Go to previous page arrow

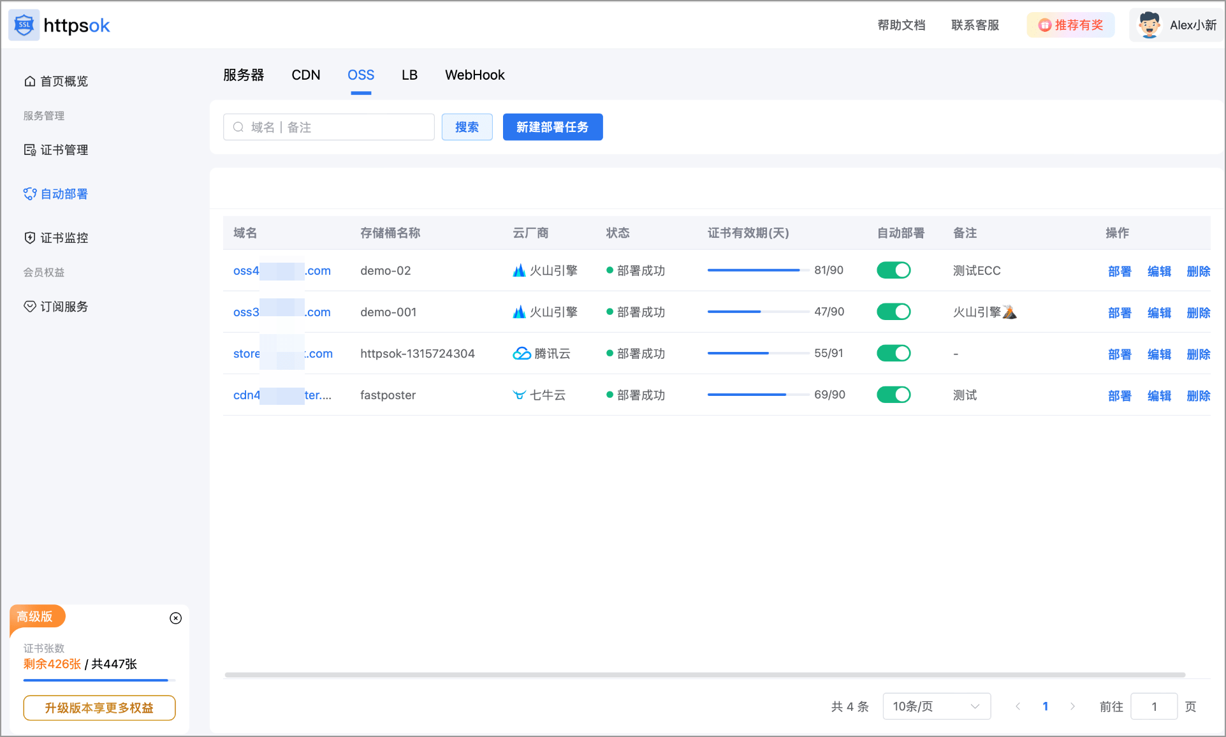(1018, 706)
